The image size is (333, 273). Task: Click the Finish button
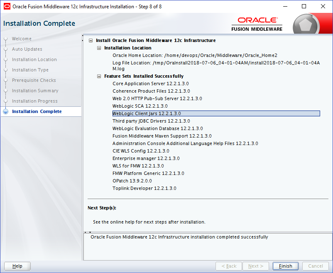click(285, 266)
